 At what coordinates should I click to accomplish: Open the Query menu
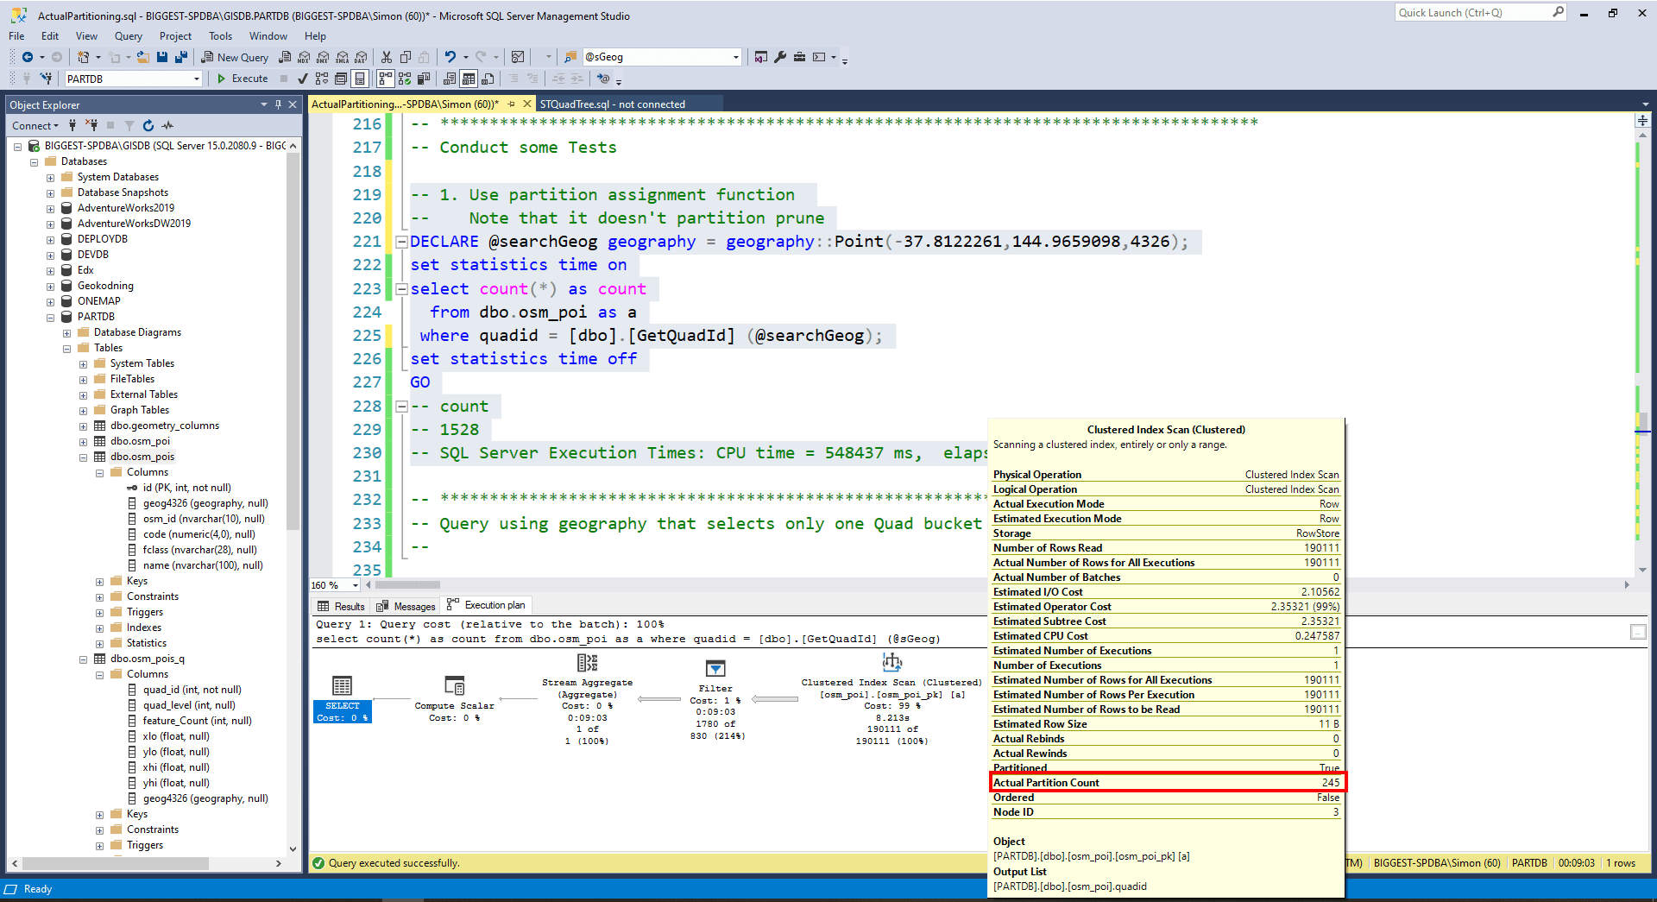(x=128, y=36)
